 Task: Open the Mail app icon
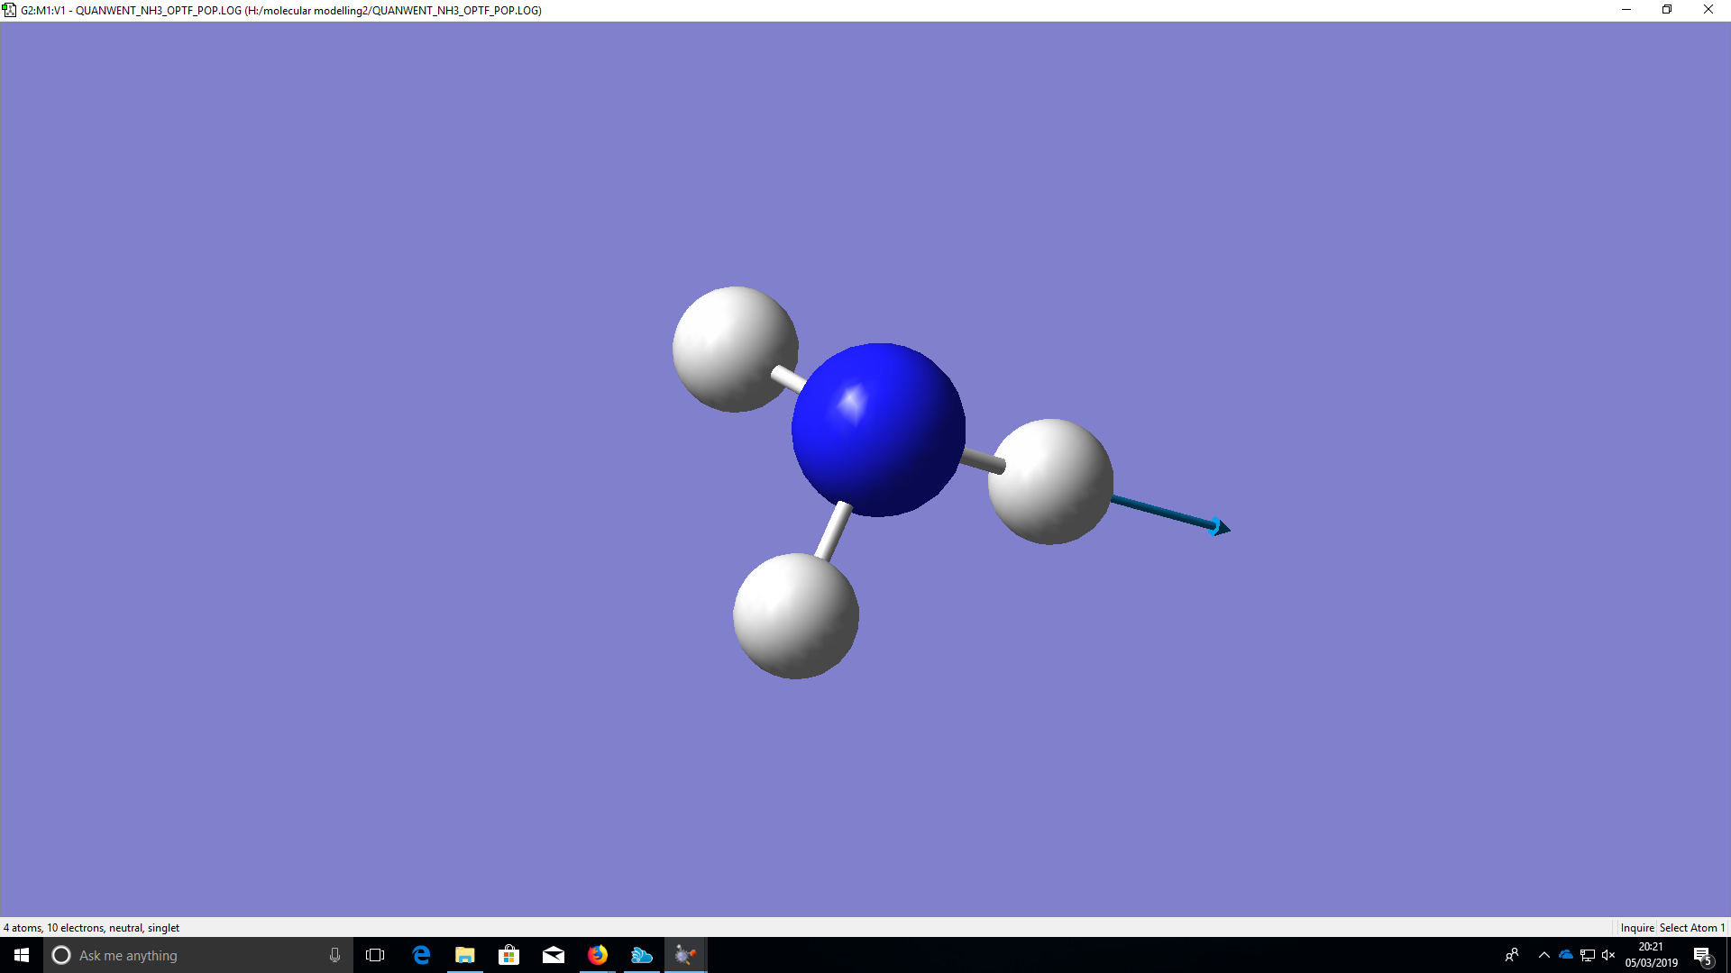click(553, 955)
